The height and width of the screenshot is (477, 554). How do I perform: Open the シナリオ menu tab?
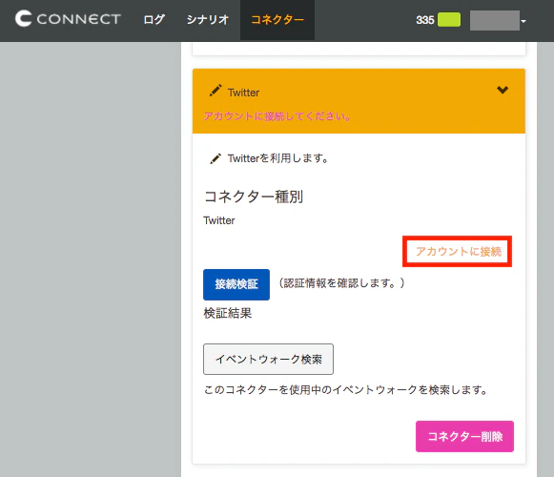[208, 19]
